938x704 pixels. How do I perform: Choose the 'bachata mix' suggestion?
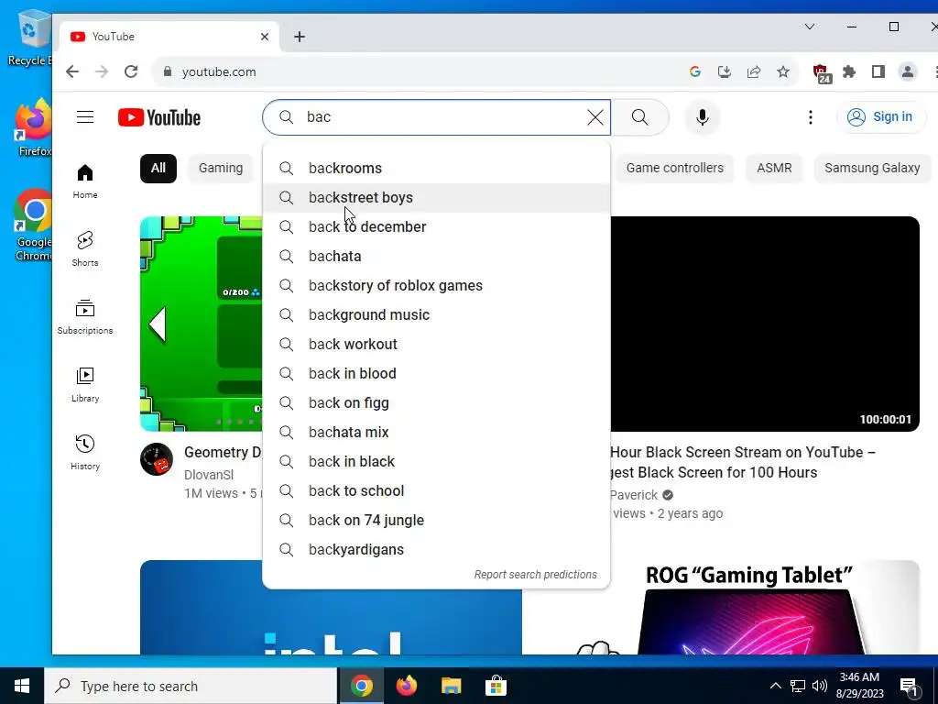[x=436, y=433]
